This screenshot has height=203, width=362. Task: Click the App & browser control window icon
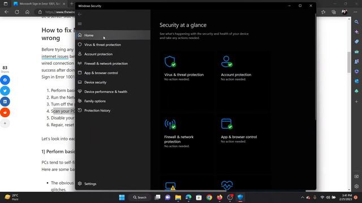point(226,124)
